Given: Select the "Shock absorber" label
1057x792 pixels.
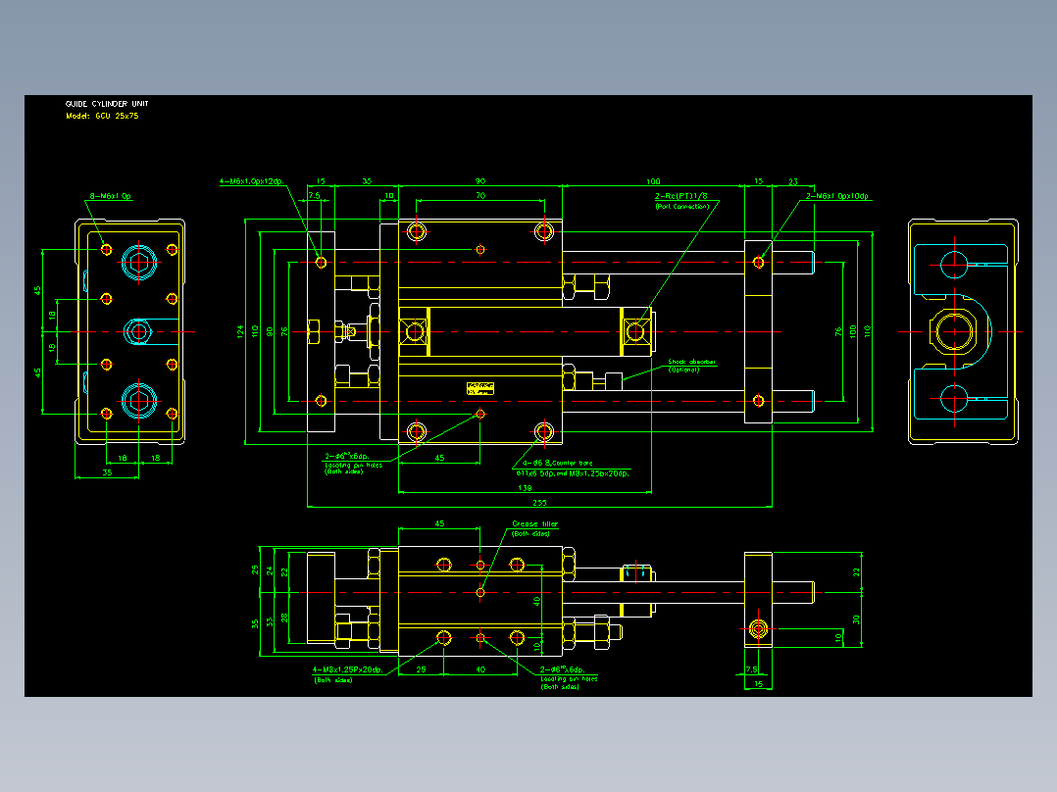Looking at the screenshot, I should point(692,362).
